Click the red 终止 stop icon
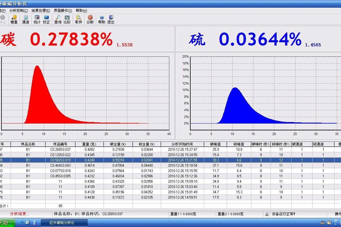The width and height of the screenshot is (341, 227). point(3,19)
